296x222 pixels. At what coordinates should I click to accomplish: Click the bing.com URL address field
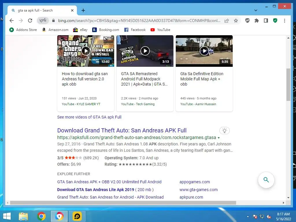coord(139,21)
